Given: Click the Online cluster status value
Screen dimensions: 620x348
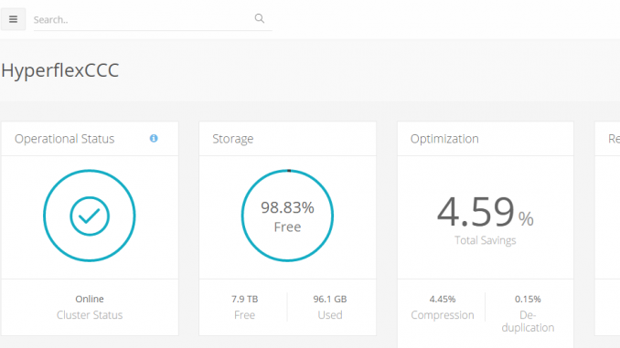Looking at the screenshot, I should pyautogui.click(x=90, y=299).
